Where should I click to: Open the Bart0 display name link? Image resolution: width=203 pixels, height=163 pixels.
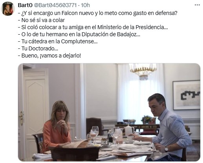[25, 5]
